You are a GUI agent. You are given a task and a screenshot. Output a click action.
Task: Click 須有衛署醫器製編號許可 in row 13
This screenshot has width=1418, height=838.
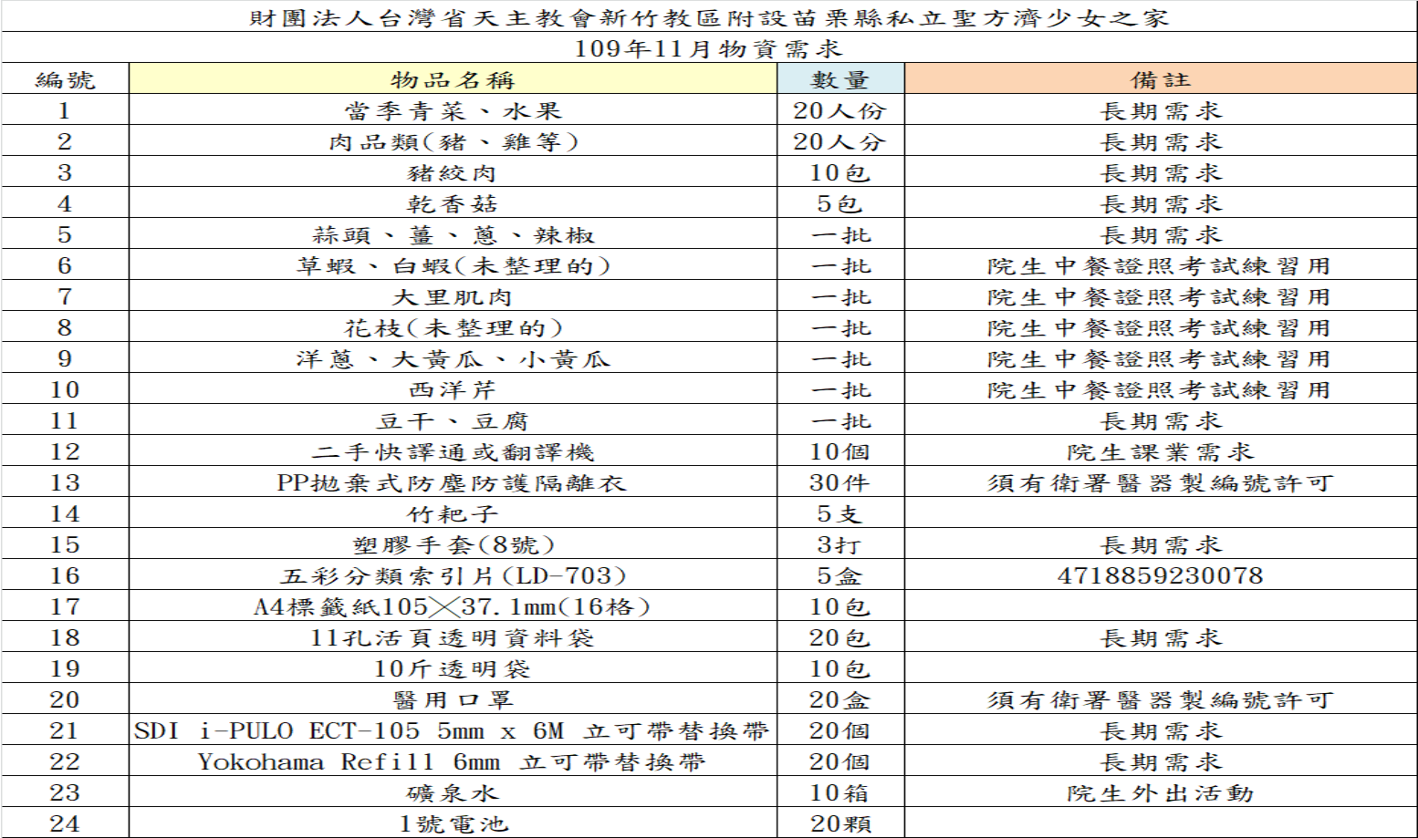1161,482
